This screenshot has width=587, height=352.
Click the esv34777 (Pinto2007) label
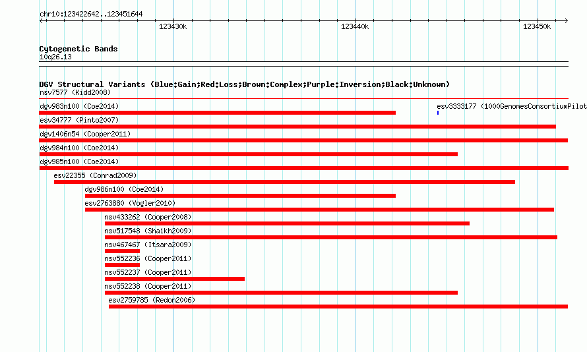point(79,120)
